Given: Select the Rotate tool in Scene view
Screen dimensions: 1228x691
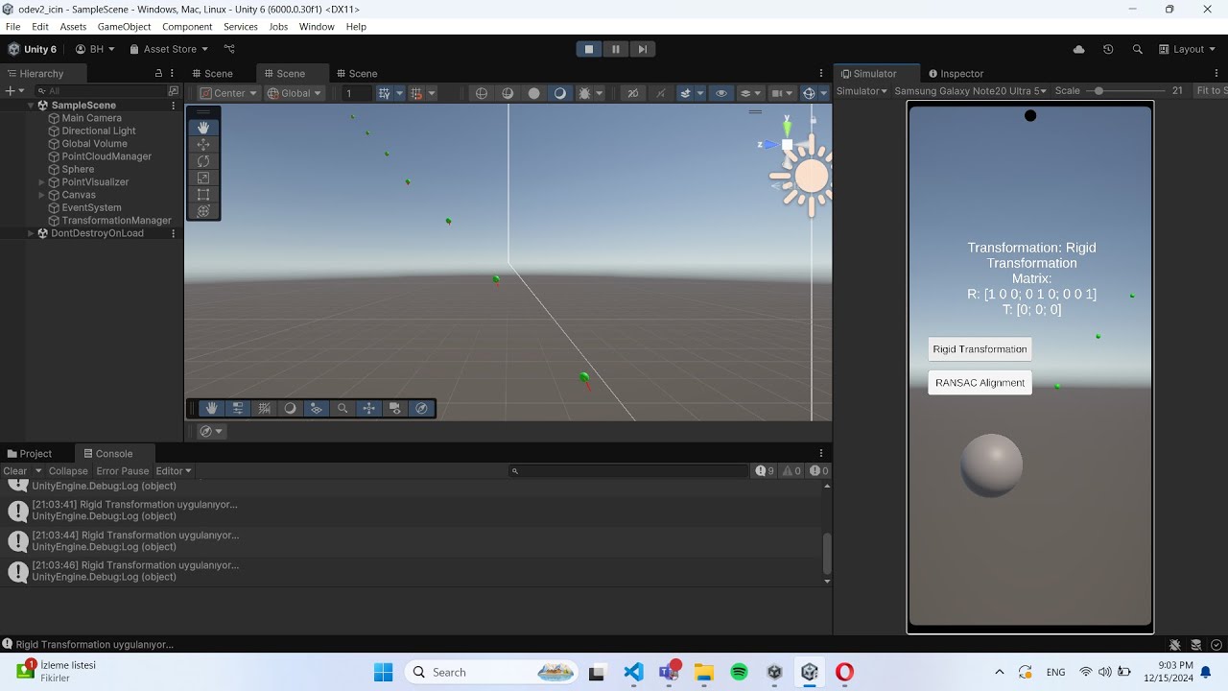Looking at the screenshot, I should point(203,161).
